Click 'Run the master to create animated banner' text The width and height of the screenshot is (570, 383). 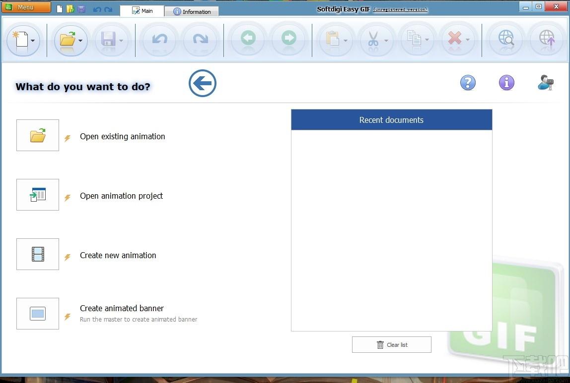click(x=139, y=320)
